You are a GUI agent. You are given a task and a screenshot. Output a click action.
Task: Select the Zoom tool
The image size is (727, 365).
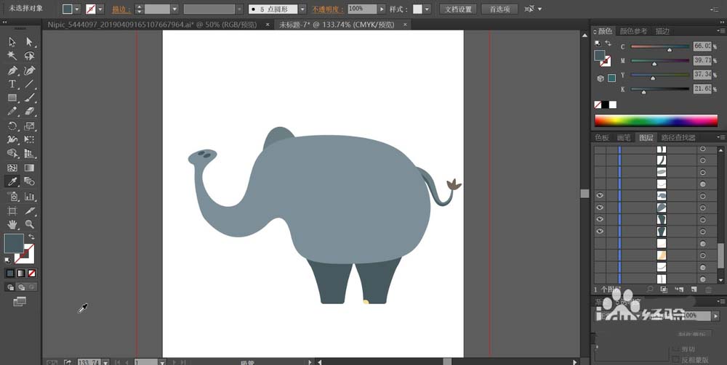(x=30, y=224)
